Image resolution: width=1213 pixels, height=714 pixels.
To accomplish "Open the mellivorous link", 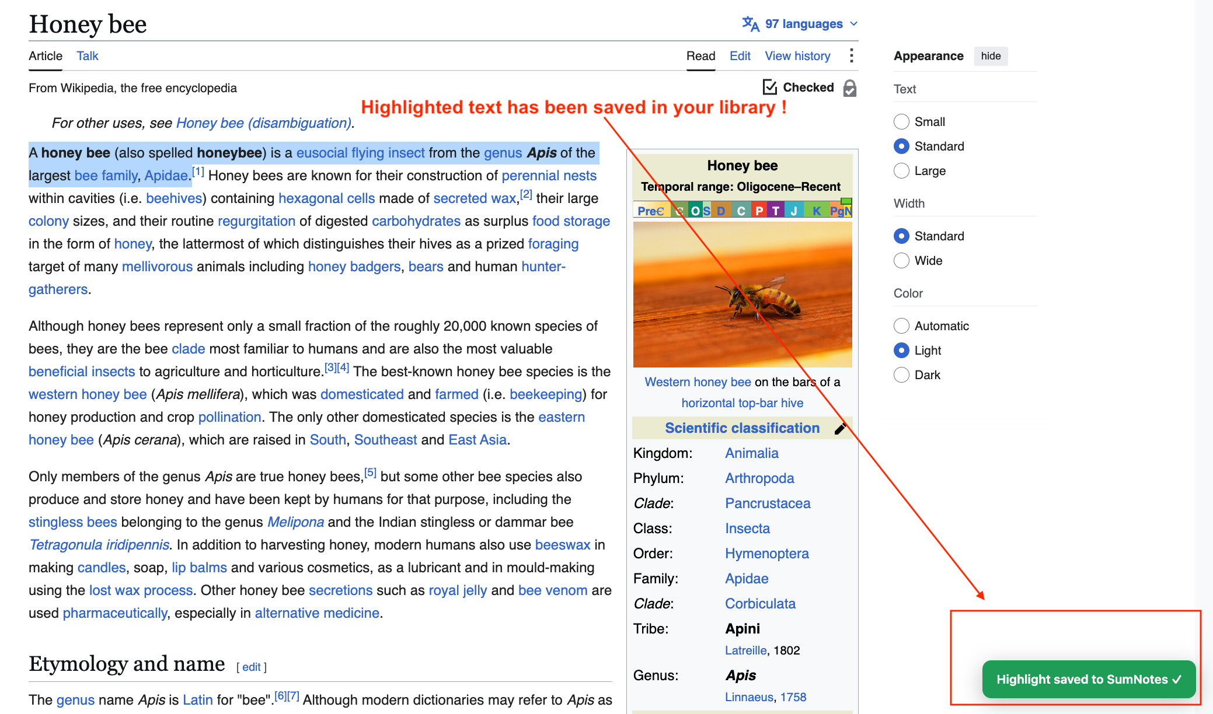I will point(157,267).
